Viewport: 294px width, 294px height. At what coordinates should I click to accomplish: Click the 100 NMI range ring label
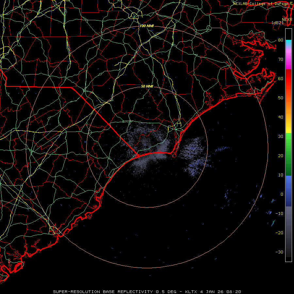[x=147, y=26]
